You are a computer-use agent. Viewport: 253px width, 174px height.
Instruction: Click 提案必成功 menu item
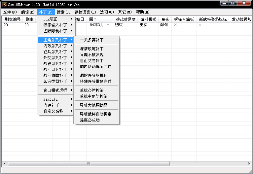coord(90,120)
